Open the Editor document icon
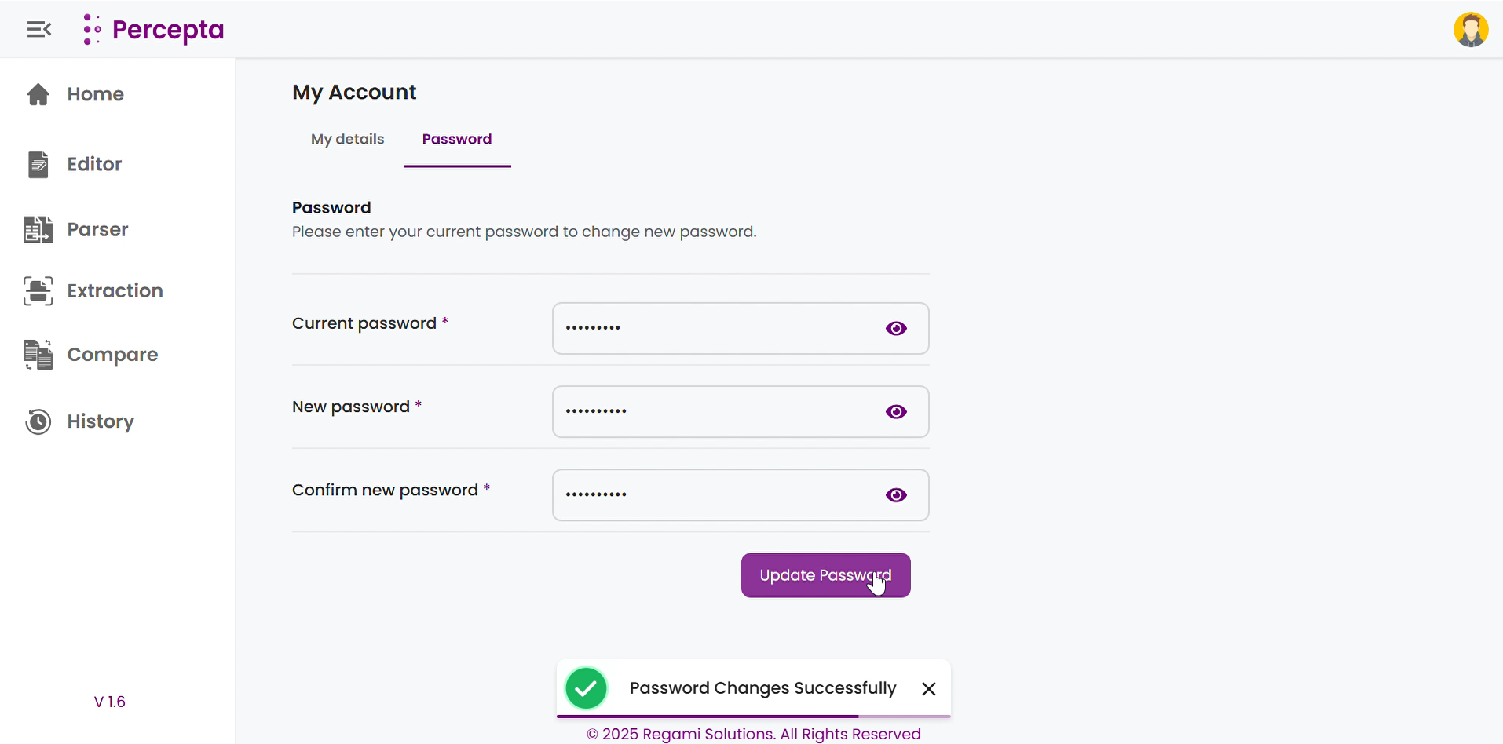Screen dimensions: 1503x744 click(x=38, y=164)
